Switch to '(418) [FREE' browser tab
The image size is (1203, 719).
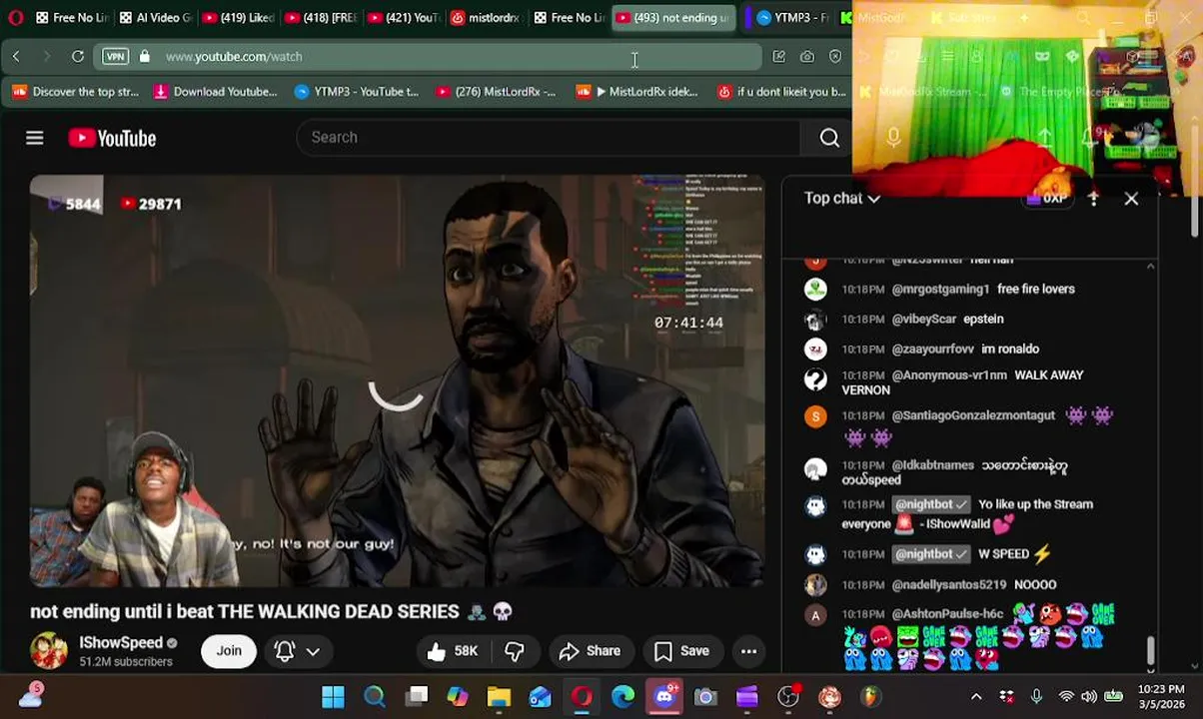[x=320, y=18]
